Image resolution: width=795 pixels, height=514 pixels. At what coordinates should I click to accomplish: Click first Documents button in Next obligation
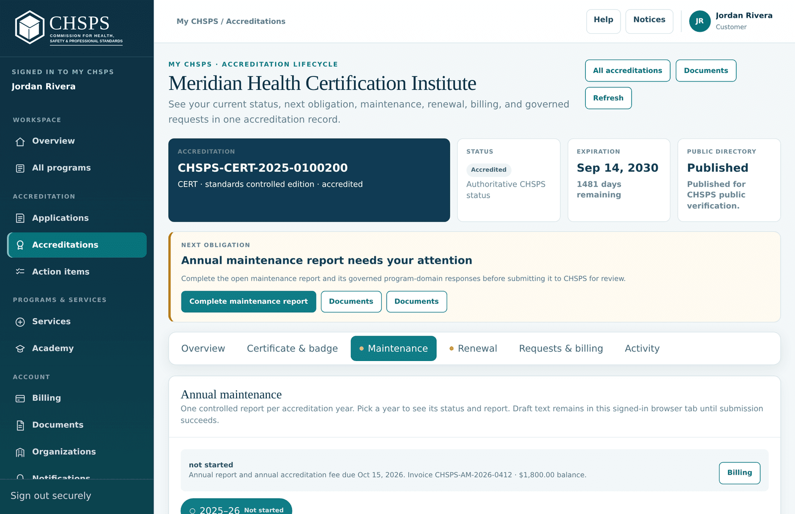point(351,301)
